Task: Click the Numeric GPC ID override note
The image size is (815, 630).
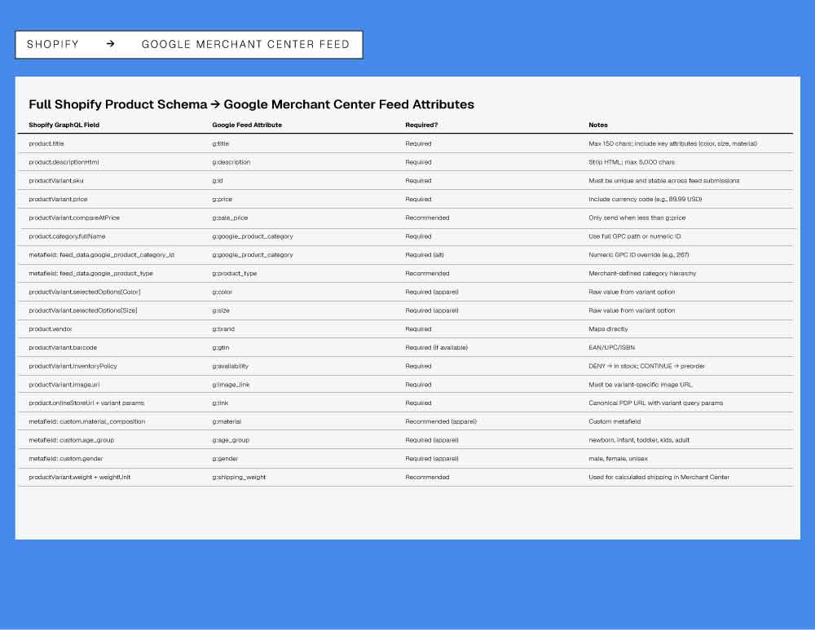Action: (639, 255)
